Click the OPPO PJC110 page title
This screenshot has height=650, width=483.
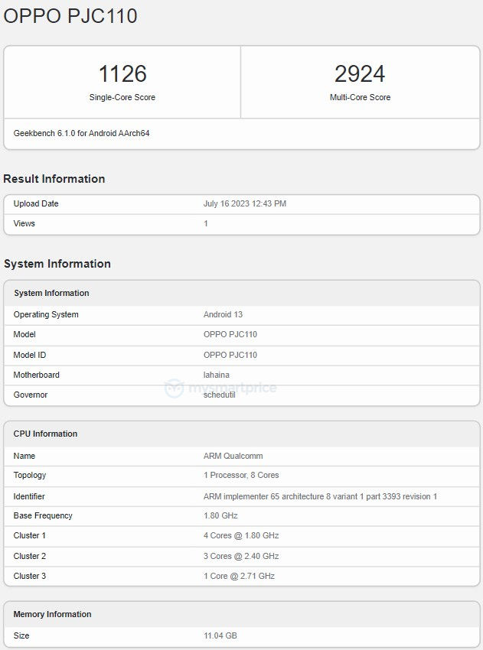[x=70, y=16]
